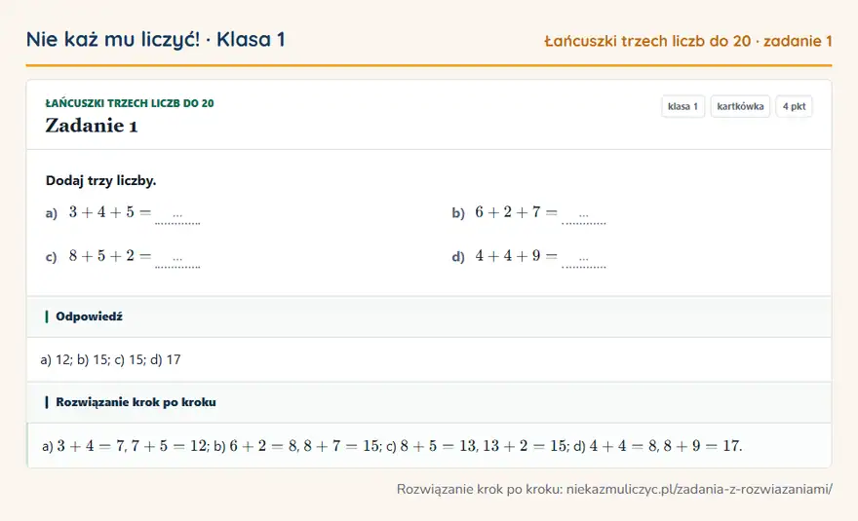Click the answer line 'a) 12; b) 15; c) 15; d) 17'
858x521 pixels.
click(x=110, y=359)
